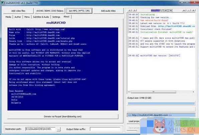Click the multiAVCHD@deanBG.com email line
Image resolution: width=199 pixels, height=135 pixels.
[24, 94]
